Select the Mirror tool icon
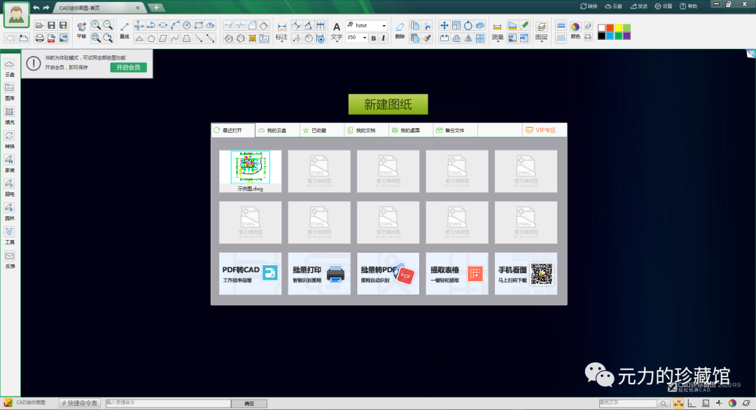 tap(468, 38)
